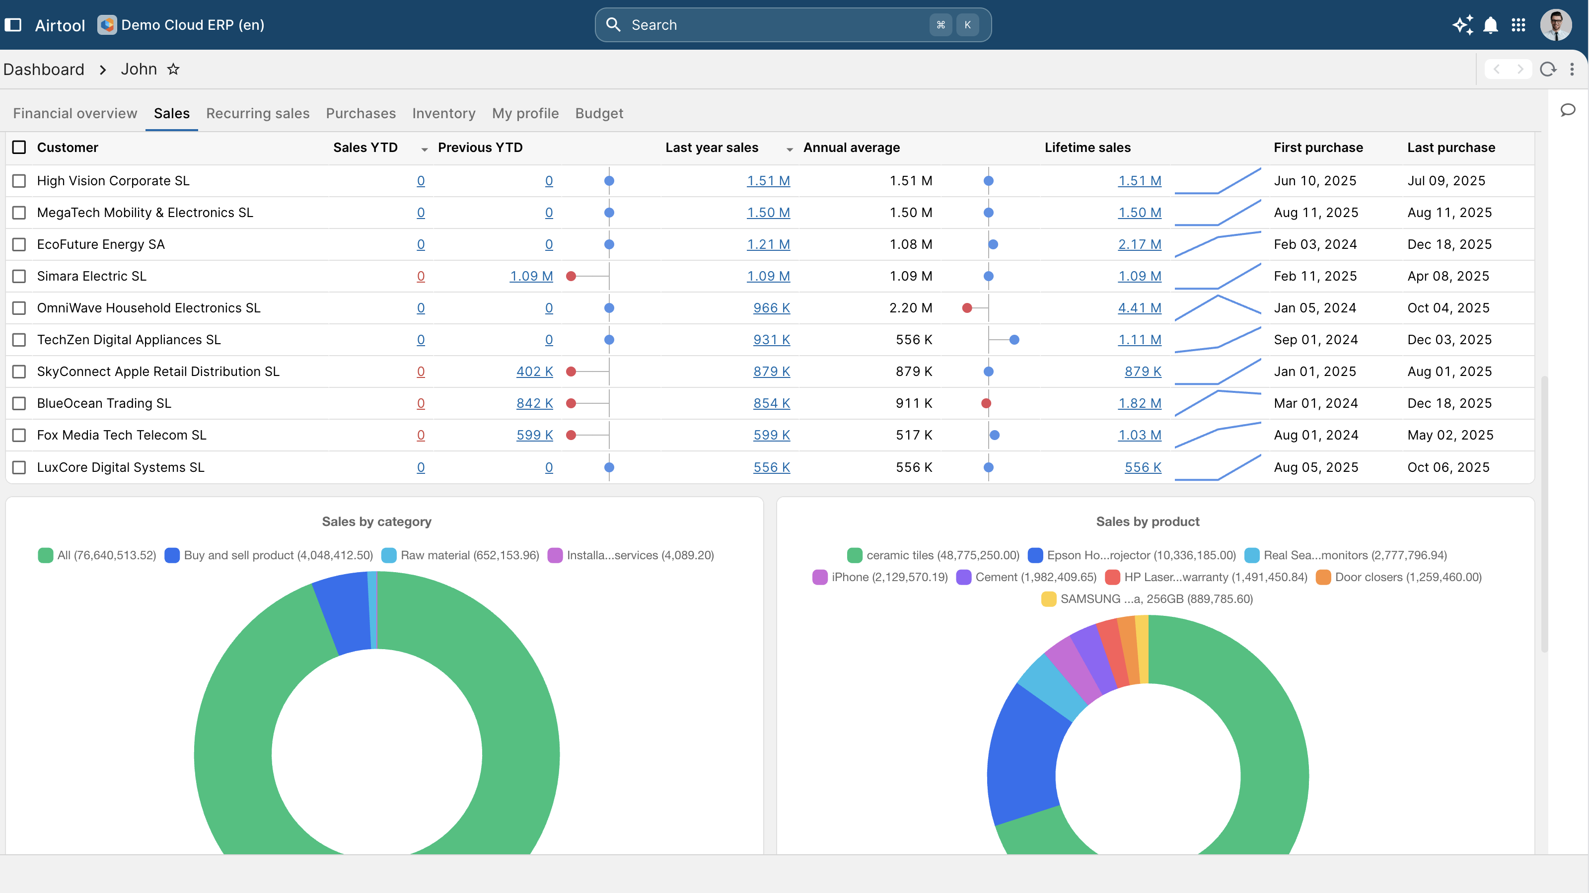Screen dimensions: 1589x893
Task: Go to Dashboard breadcrumb
Action: (44, 69)
